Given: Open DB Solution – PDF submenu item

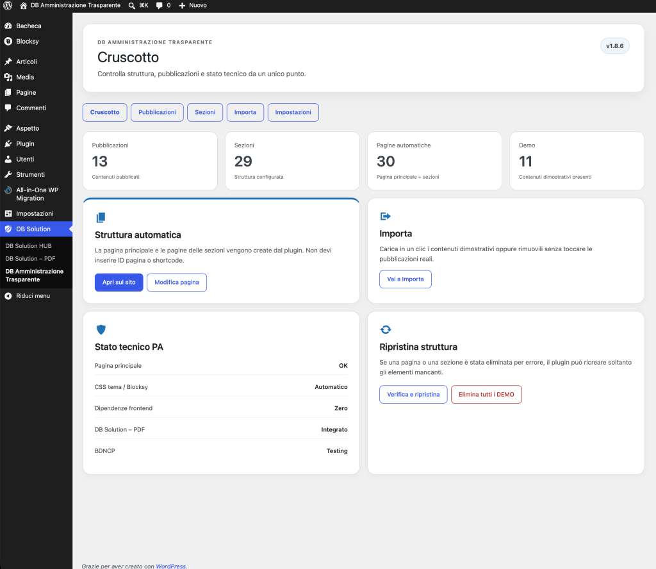Looking at the screenshot, I should pyautogui.click(x=31, y=259).
